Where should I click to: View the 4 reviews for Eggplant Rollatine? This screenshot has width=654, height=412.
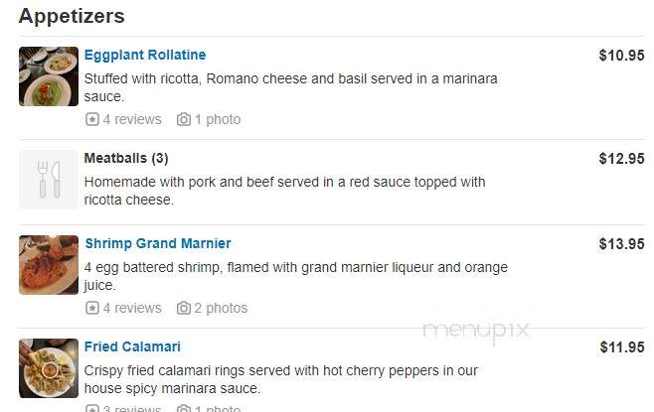point(132,119)
